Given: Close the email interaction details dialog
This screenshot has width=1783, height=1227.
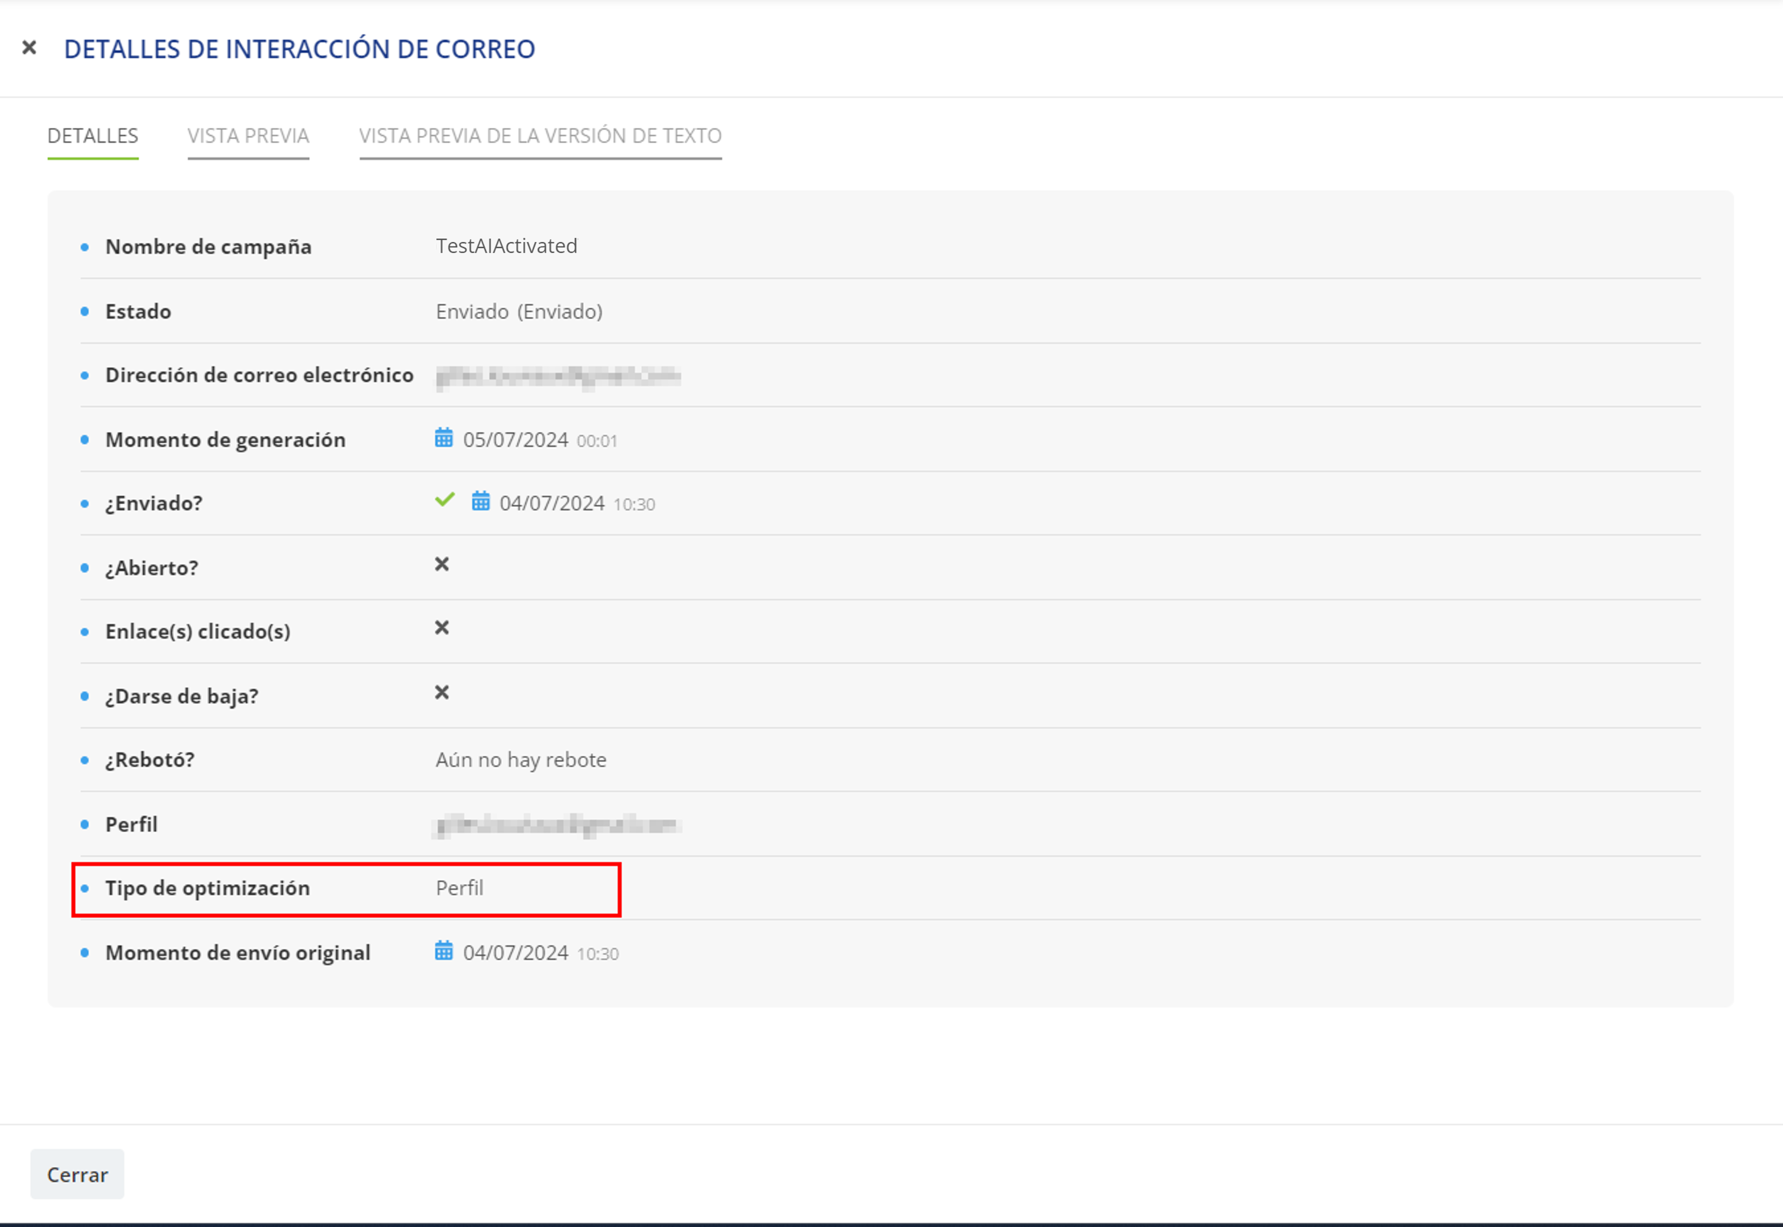Looking at the screenshot, I should pos(29,48).
